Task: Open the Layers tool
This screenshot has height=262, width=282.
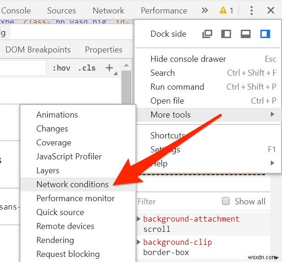Action: [78, 170]
